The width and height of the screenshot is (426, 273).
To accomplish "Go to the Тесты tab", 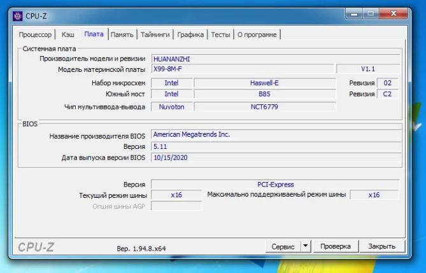I will click(x=220, y=34).
